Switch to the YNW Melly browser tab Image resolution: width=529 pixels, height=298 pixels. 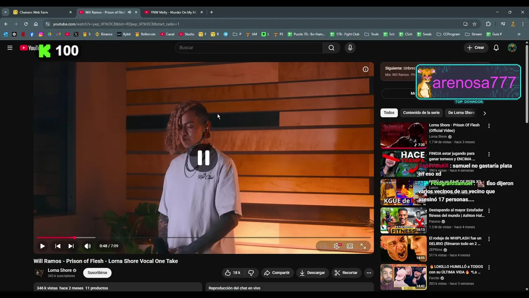pyautogui.click(x=174, y=12)
